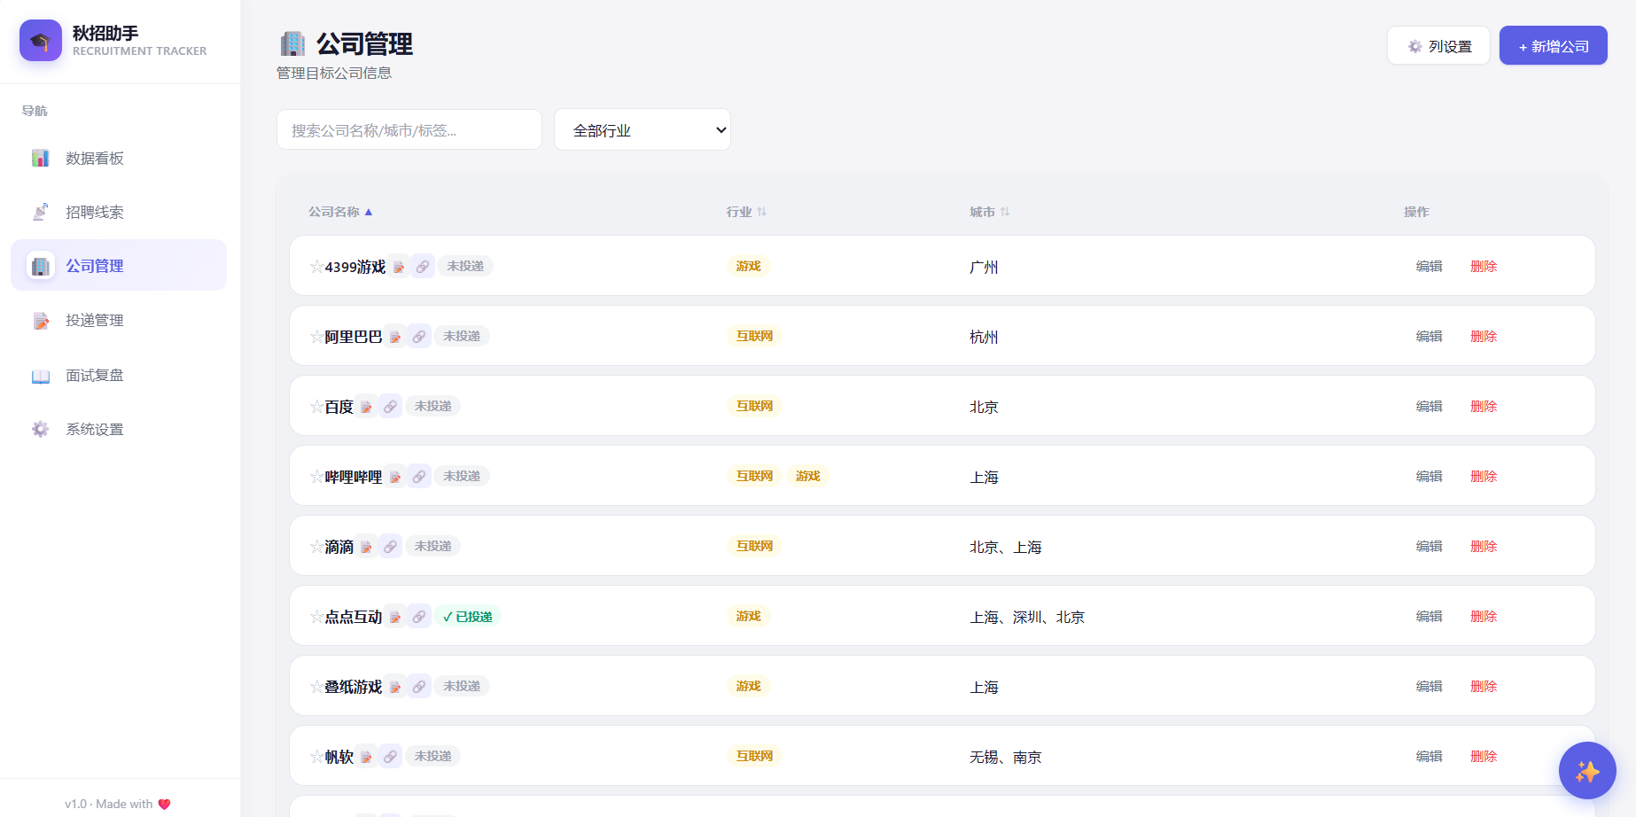The width and height of the screenshot is (1636, 817).
Task: Delete the 4399游戏 company
Action: click(1484, 266)
